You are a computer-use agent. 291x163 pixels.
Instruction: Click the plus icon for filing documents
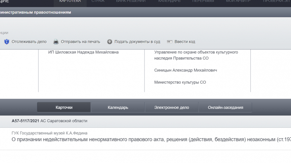(x=110, y=42)
